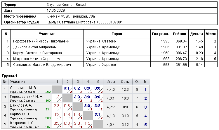The image size is (219, 130).
Task: Click the Группа-1 heading
Action: coord(9,76)
